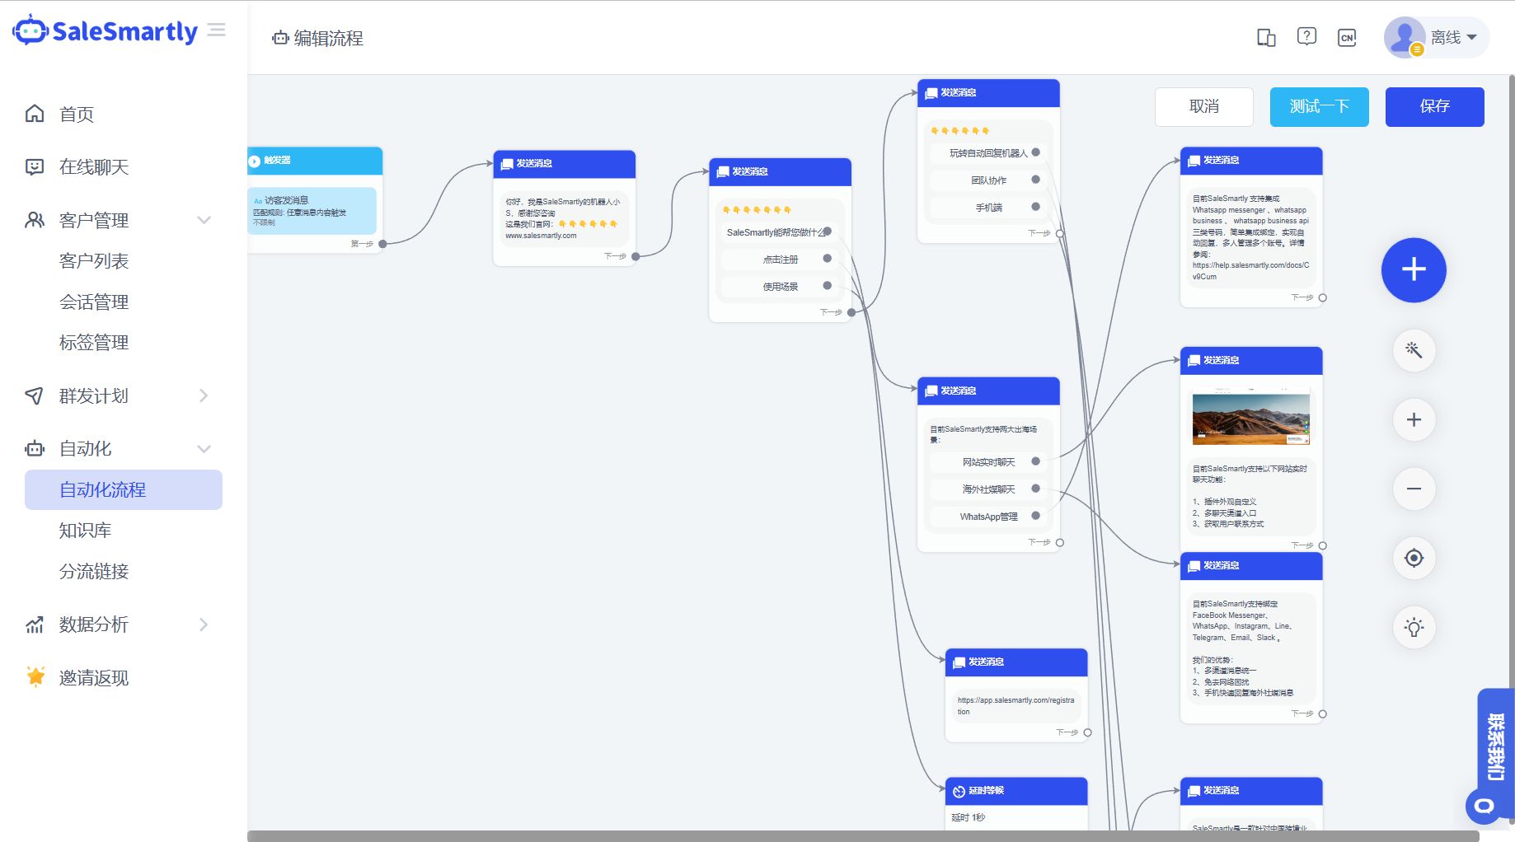Click the 玩转自动回复机器人 option button
Screen dimensions: 1515x842
[x=988, y=153]
